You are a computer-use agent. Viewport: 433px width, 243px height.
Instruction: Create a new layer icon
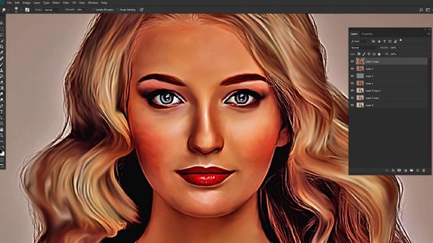(417, 171)
